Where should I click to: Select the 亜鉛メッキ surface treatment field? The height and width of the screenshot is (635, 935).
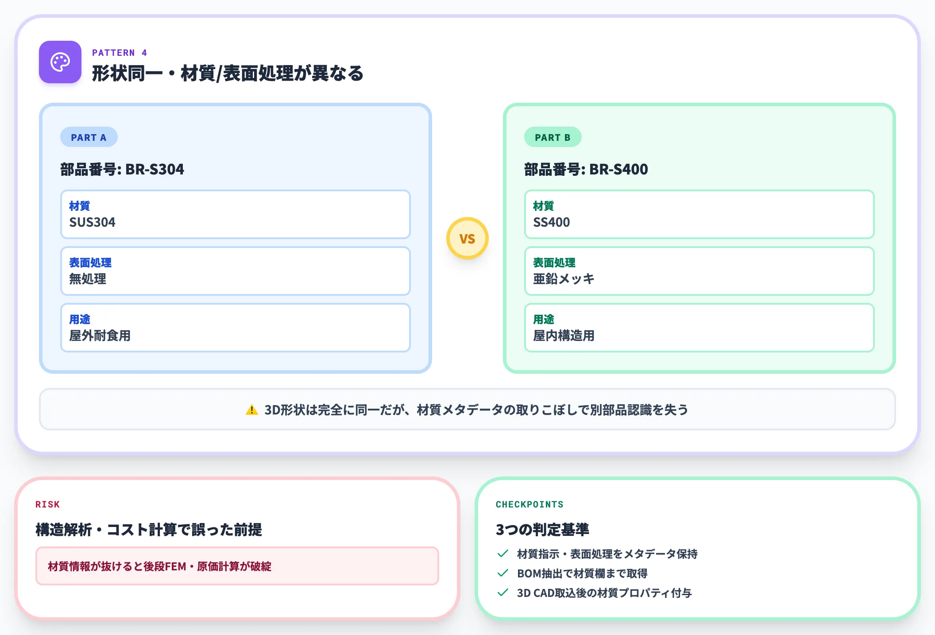(699, 271)
